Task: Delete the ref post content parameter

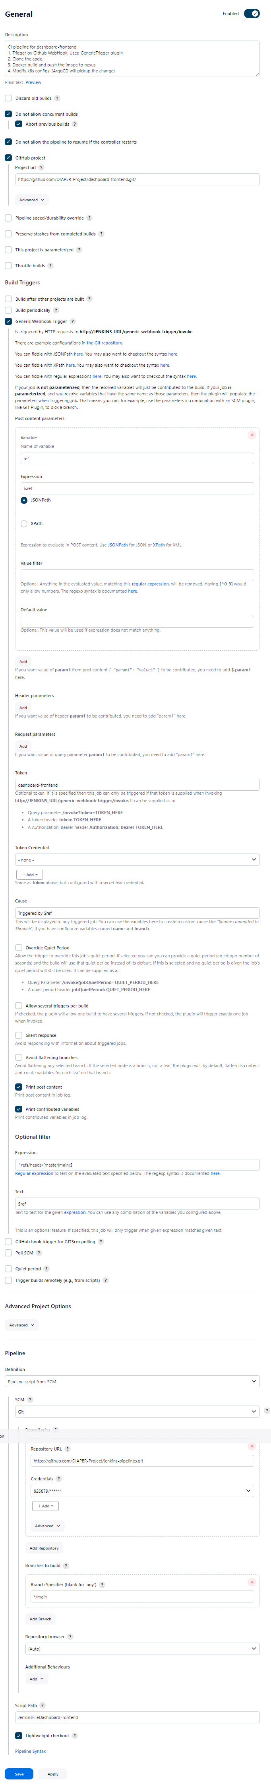Action: (x=252, y=435)
